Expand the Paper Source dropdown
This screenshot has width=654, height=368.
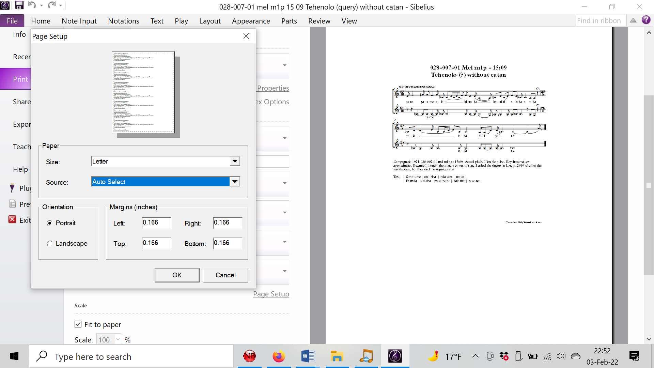tap(234, 182)
